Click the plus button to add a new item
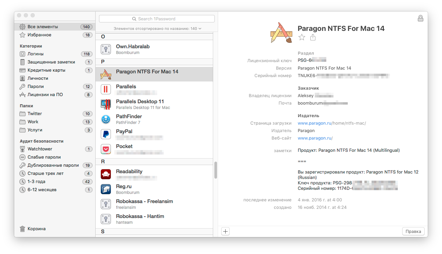 coord(226,232)
